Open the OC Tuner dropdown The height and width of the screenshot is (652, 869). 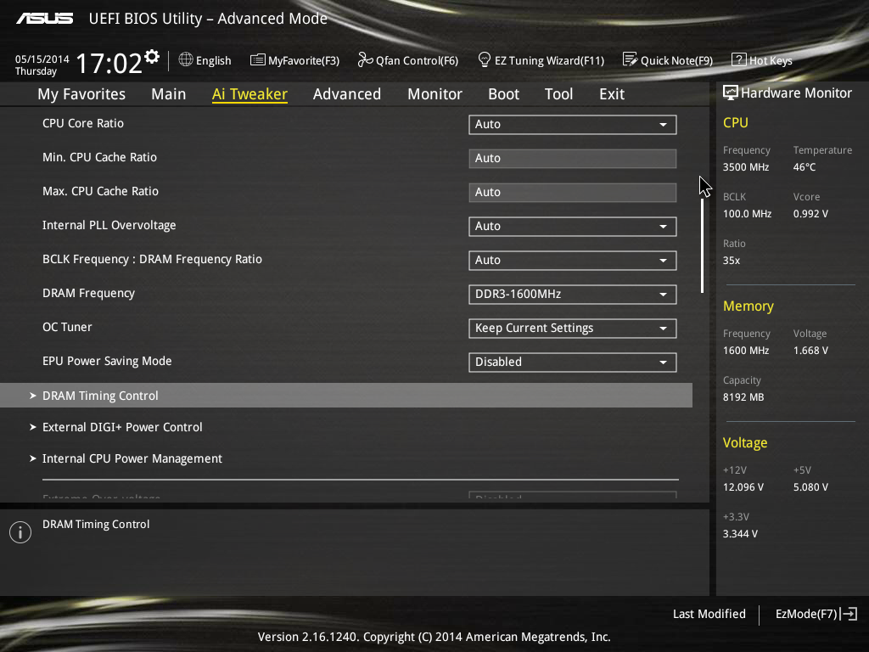pos(573,329)
